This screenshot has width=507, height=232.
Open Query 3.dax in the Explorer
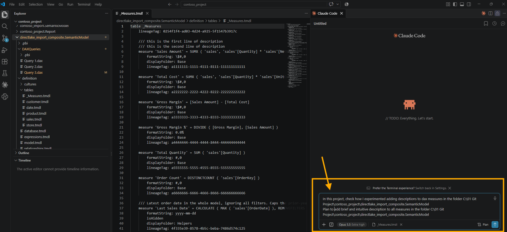point(33,72)
